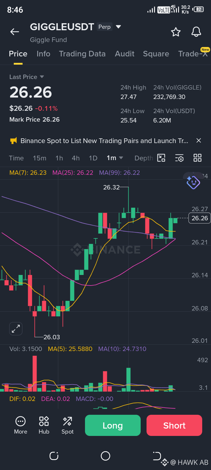
Task: Tap the Perp contract type badge
Action: pos(104,27)
